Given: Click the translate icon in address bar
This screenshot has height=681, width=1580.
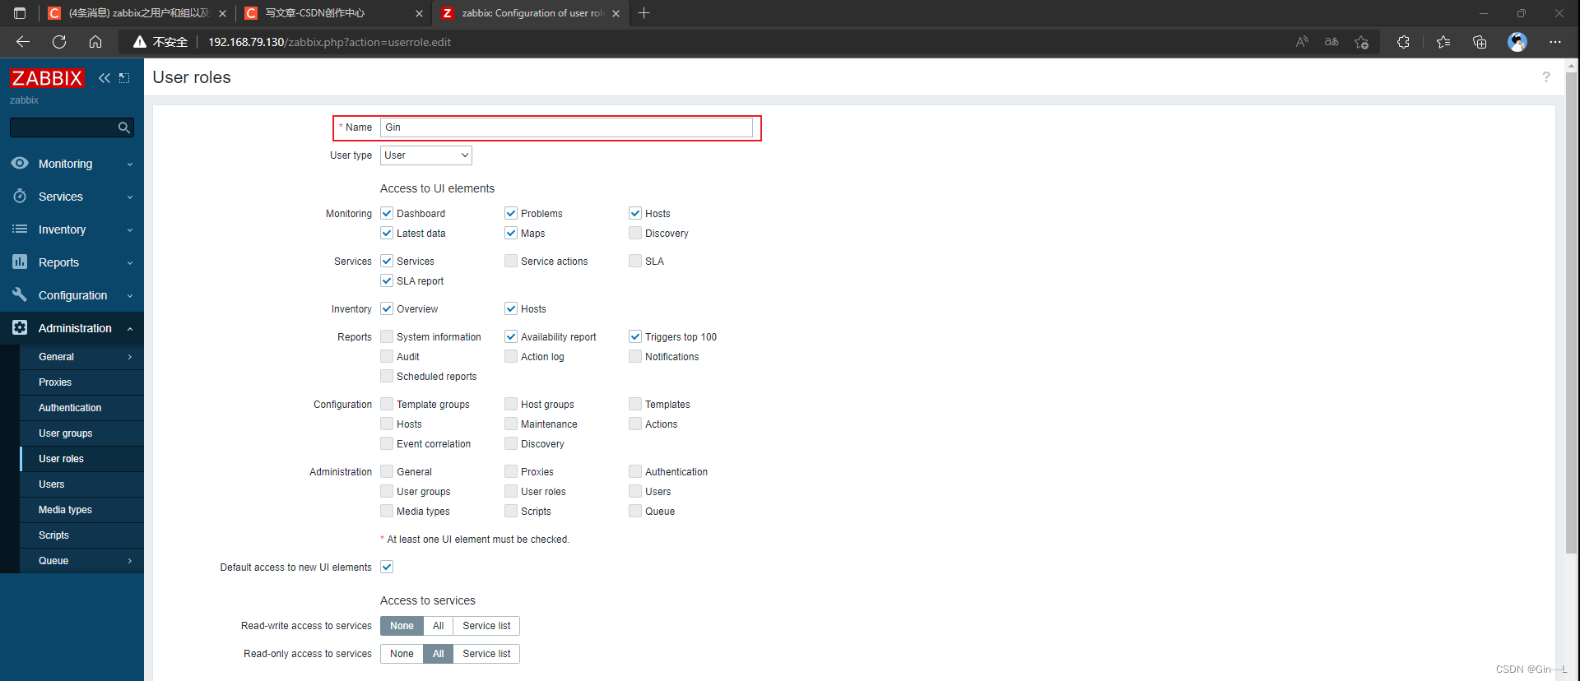Looking at the screenshot, I should click(1331, 42).
